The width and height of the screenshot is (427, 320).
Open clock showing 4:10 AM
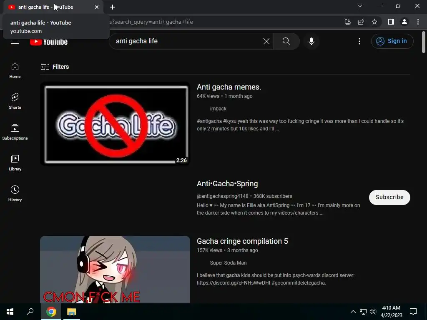point(391,312)
